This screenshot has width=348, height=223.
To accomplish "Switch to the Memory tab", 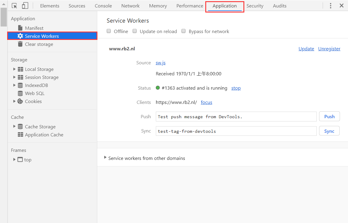I will coord(158,6).
